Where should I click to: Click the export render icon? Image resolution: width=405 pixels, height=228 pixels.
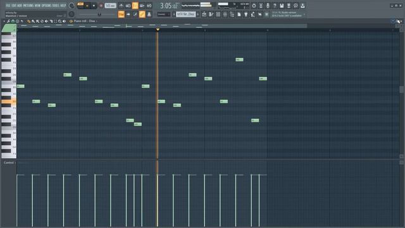click(289, 6)
